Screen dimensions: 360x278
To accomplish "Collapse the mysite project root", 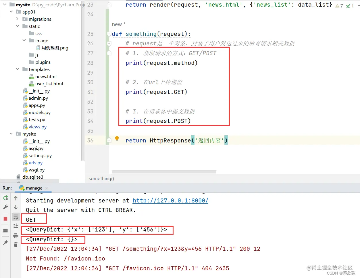I will pos(5,5).
